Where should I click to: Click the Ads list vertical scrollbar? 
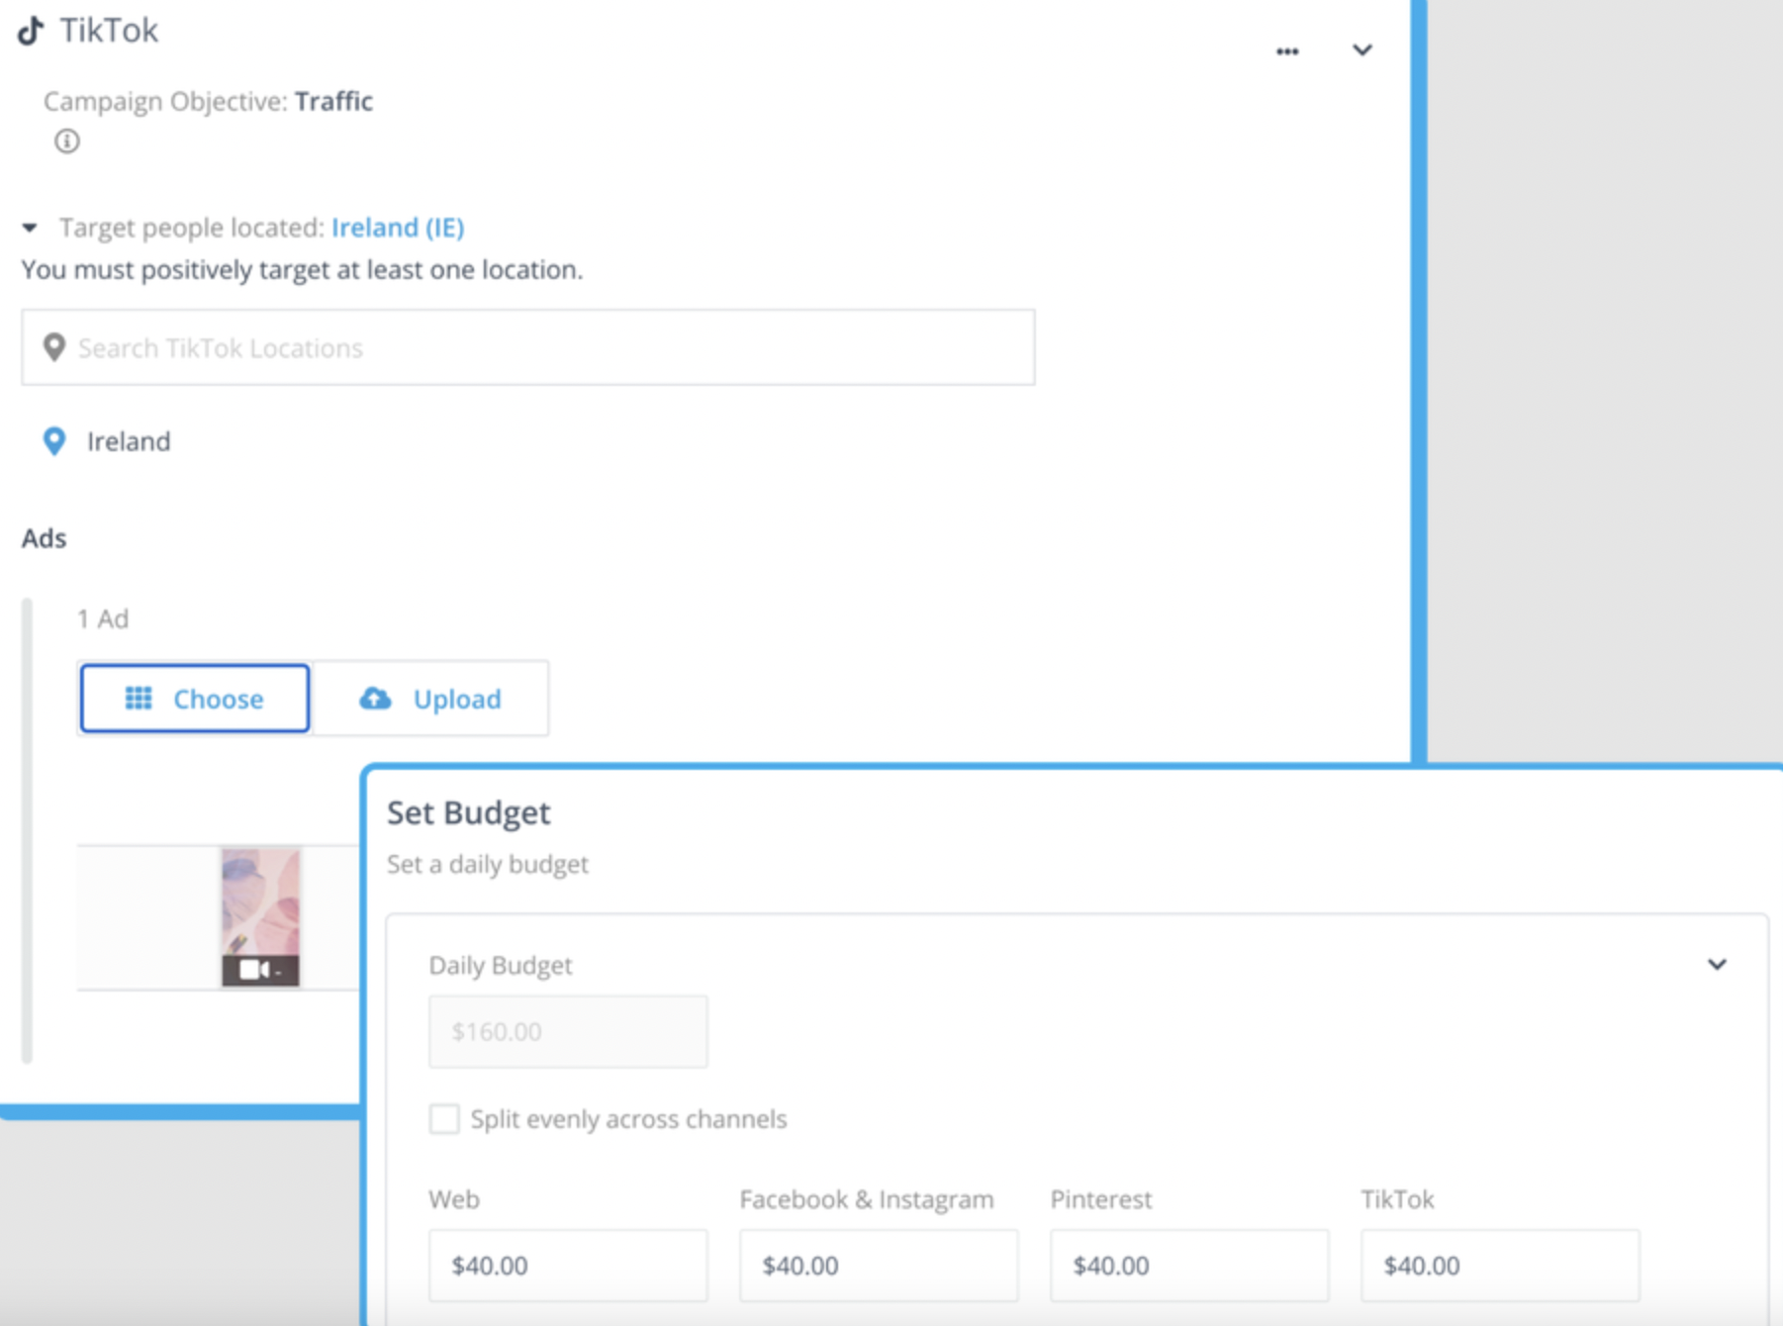pyautogui.click(x=27, y=831)
